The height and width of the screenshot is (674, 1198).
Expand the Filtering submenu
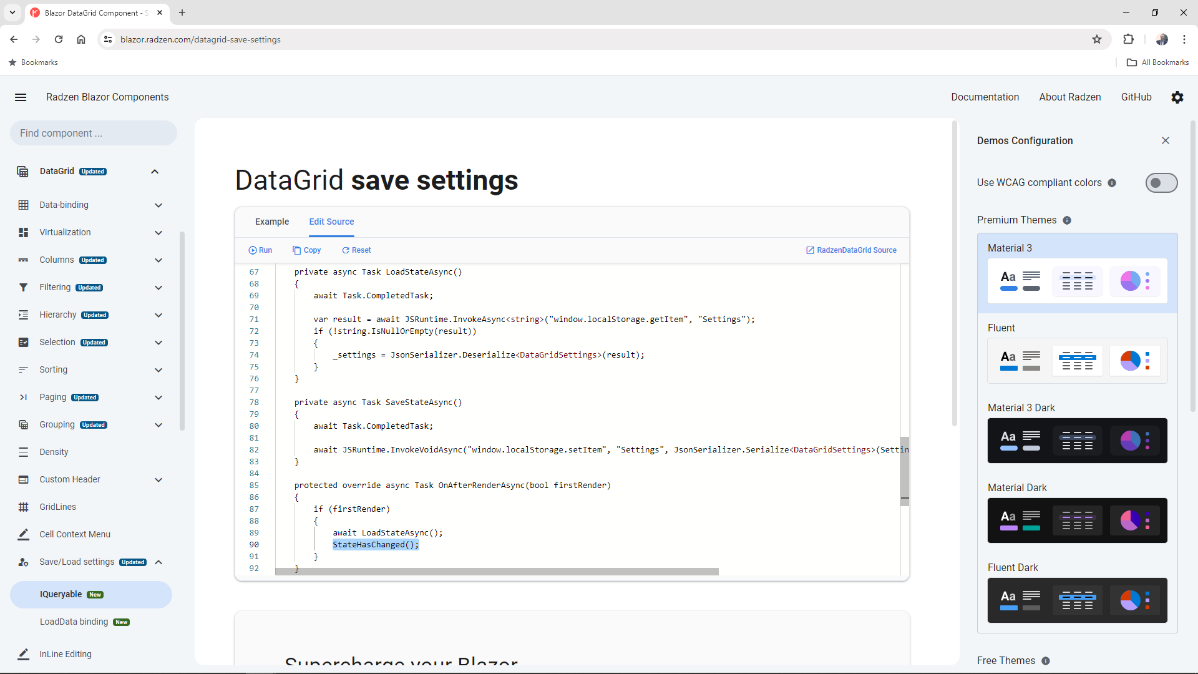coord(158,288)
